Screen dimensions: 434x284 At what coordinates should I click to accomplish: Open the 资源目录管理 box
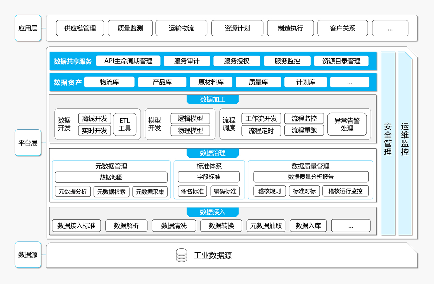pos(341,61)
